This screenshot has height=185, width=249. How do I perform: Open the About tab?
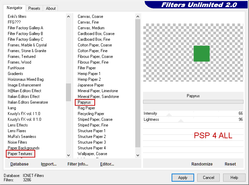(x=51, y=8)
